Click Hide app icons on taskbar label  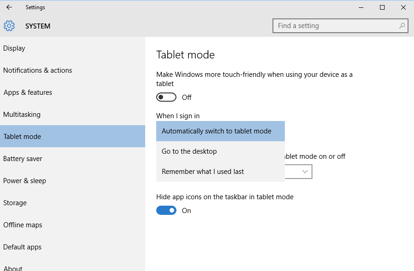pyautogui.click(x=225, y=197)
